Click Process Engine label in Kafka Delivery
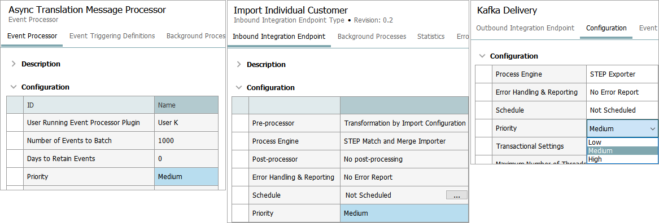This screenshot has width=659, height=223. 518,74
